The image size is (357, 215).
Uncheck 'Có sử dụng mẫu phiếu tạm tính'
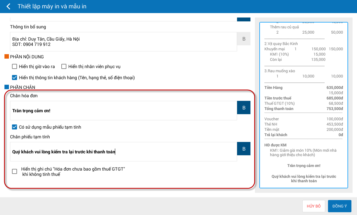point(15,127)
